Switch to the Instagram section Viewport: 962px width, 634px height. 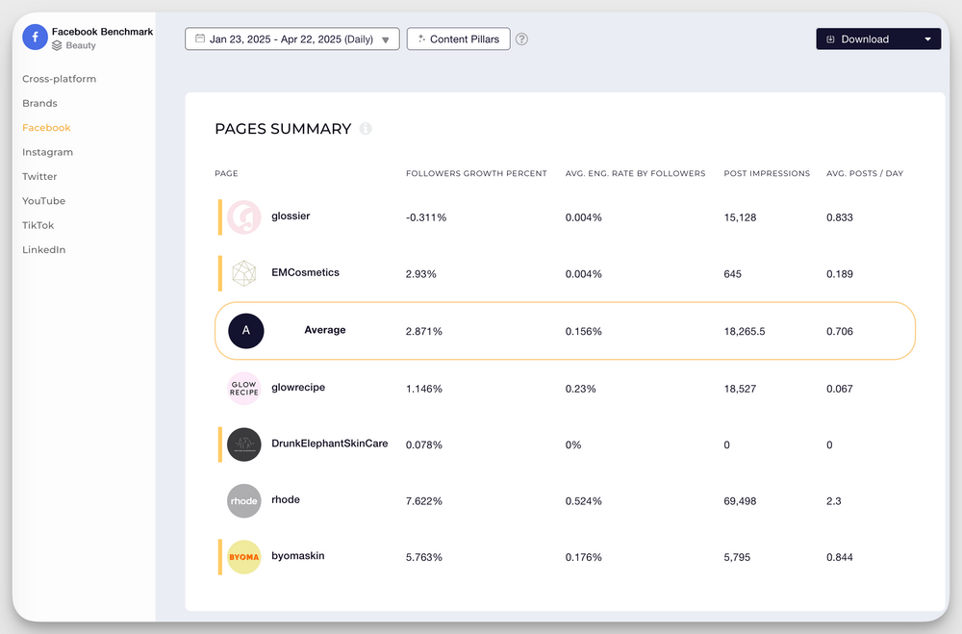tap(46, 152)
